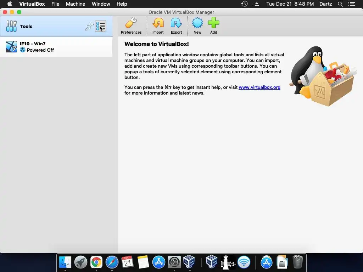Open the App Store folder icon next to the Wi-Fi app in Dock
Viewport: 363px width, 272px height.
266,262
